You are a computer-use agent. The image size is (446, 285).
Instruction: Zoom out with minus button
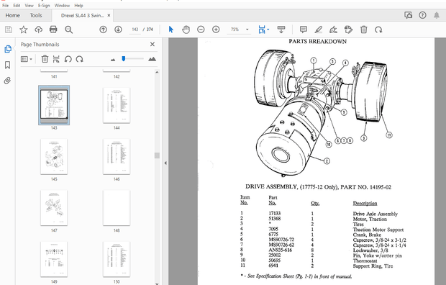[201, 30]
